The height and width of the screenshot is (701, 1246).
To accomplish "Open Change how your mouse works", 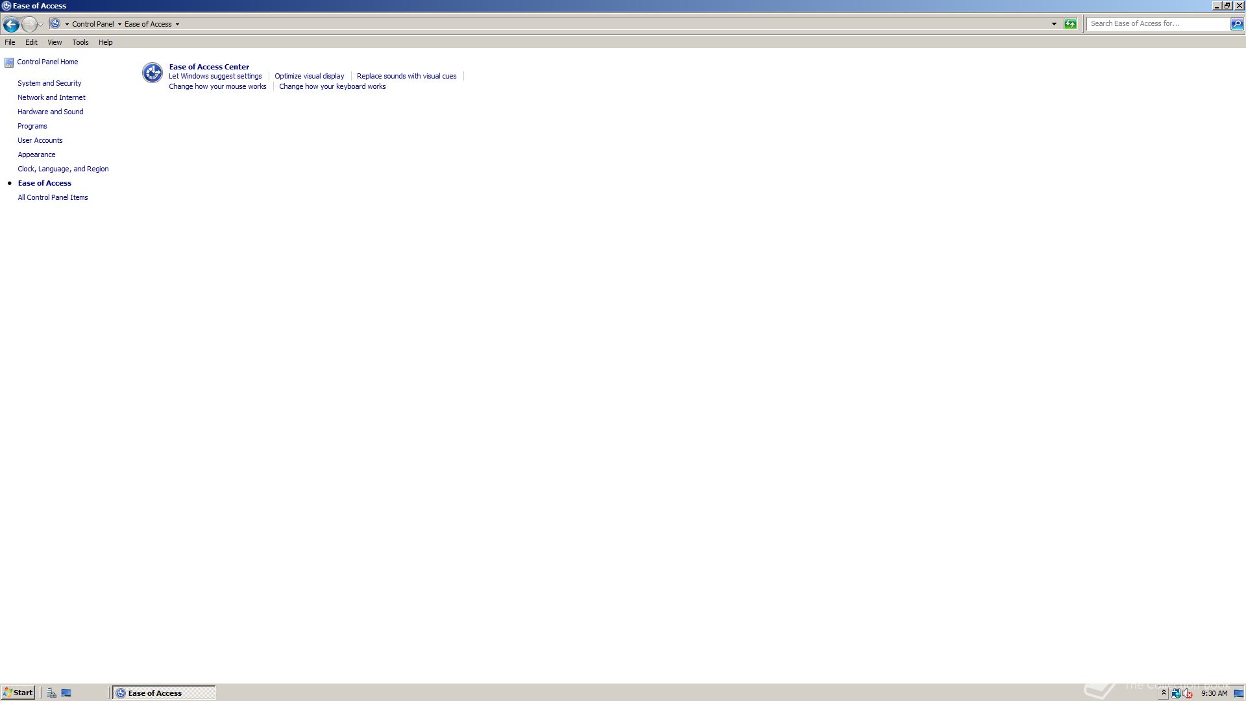I will pyautogui.click(x=217, y=86).
